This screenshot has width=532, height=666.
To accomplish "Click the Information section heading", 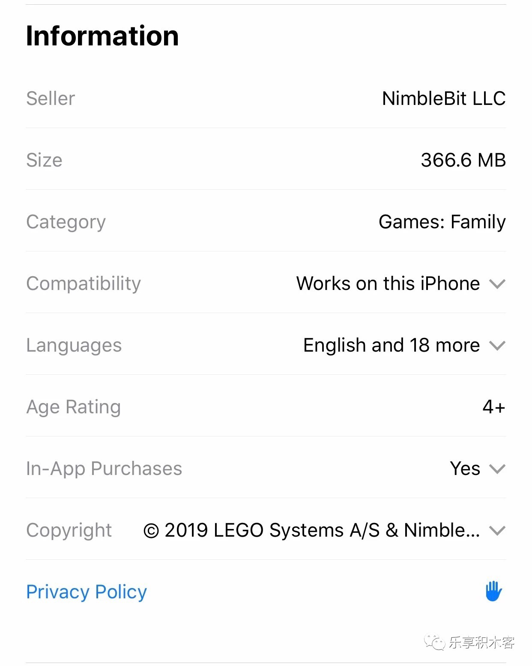I will 102,36.
